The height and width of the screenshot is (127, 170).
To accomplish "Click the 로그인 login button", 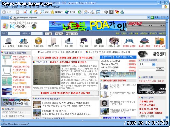I will point(48,34).
